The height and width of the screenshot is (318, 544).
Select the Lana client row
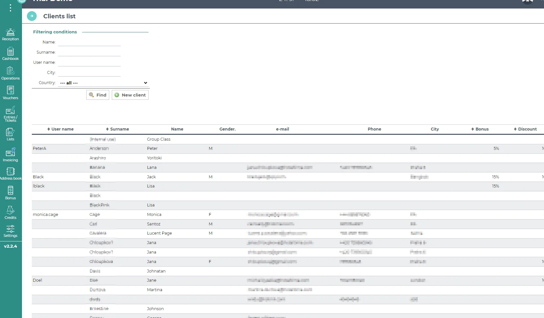coord(288,168)
